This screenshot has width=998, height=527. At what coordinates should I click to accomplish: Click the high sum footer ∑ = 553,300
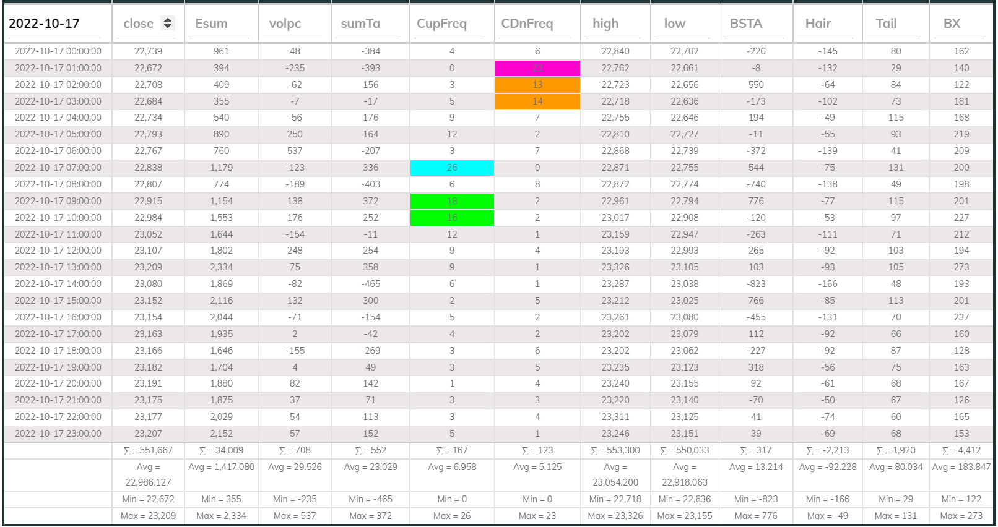[x=615, y=450]
